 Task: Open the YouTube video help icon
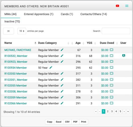117,6
